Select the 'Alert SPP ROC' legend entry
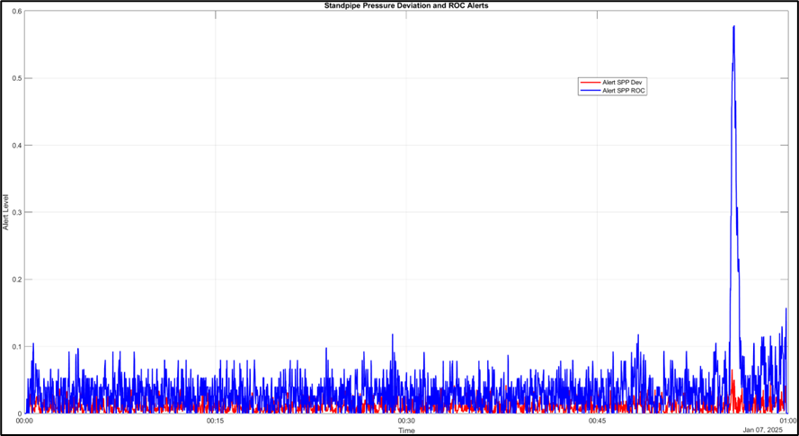 (624, 91)
